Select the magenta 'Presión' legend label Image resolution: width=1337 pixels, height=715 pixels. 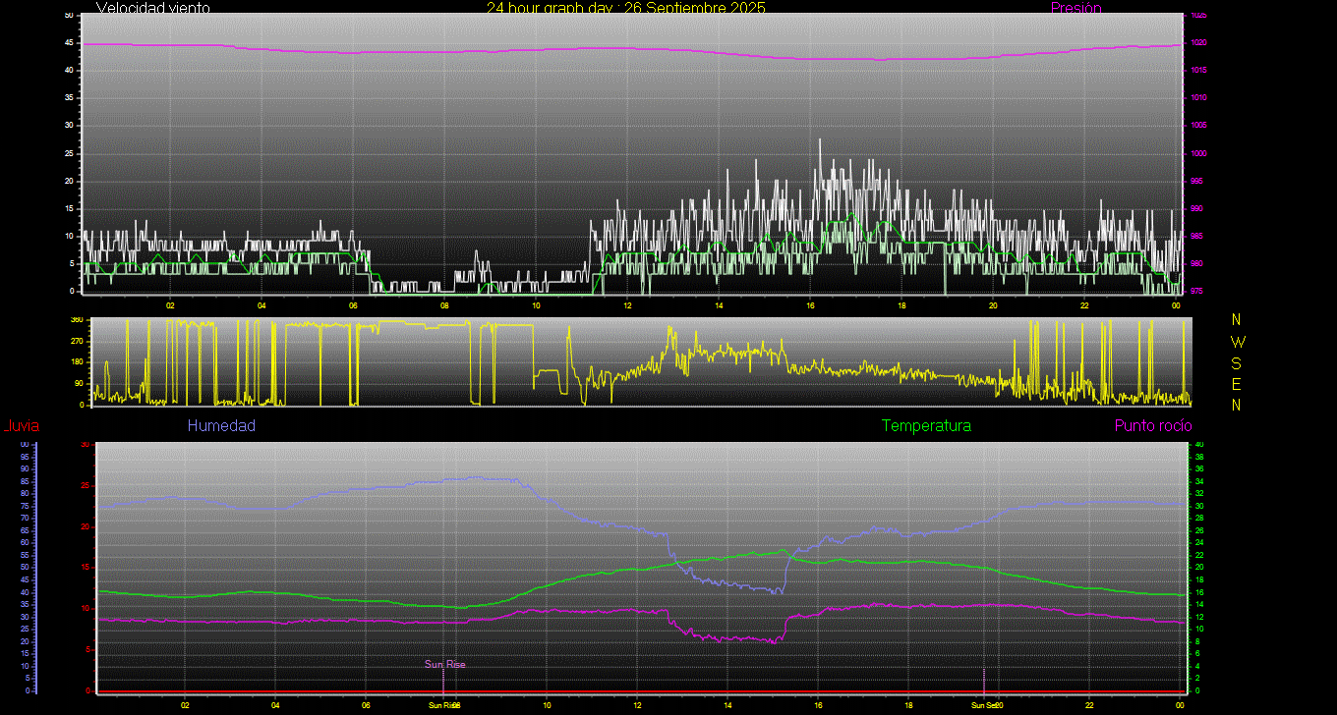coord(1075,8)
